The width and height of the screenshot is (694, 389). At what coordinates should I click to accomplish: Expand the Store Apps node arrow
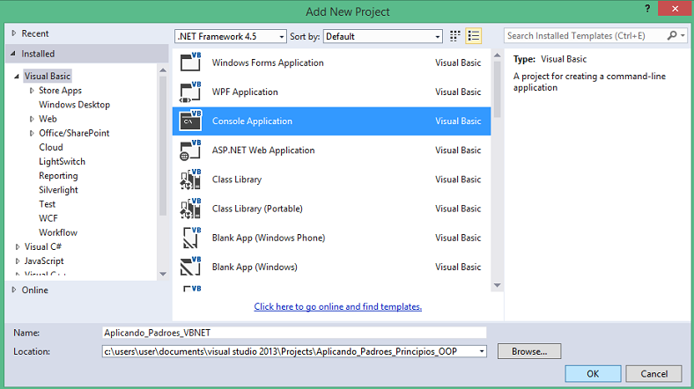tap(32, 90)
